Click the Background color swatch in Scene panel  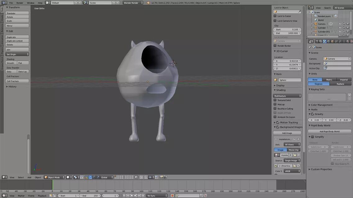click(337, 63)
